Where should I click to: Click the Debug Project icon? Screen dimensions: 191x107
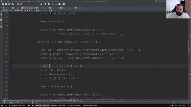(56, 4)
